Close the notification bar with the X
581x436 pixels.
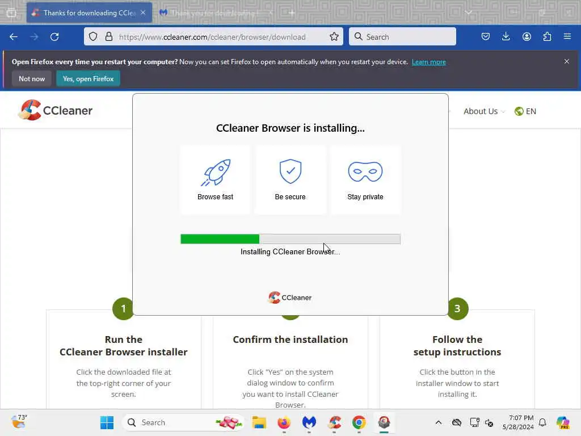(x=567, y=61)
